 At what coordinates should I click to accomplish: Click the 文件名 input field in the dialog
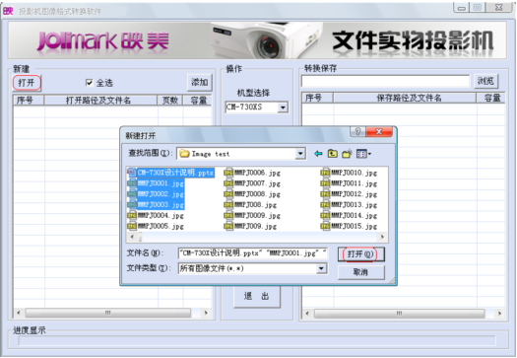(x=252, y=253)
